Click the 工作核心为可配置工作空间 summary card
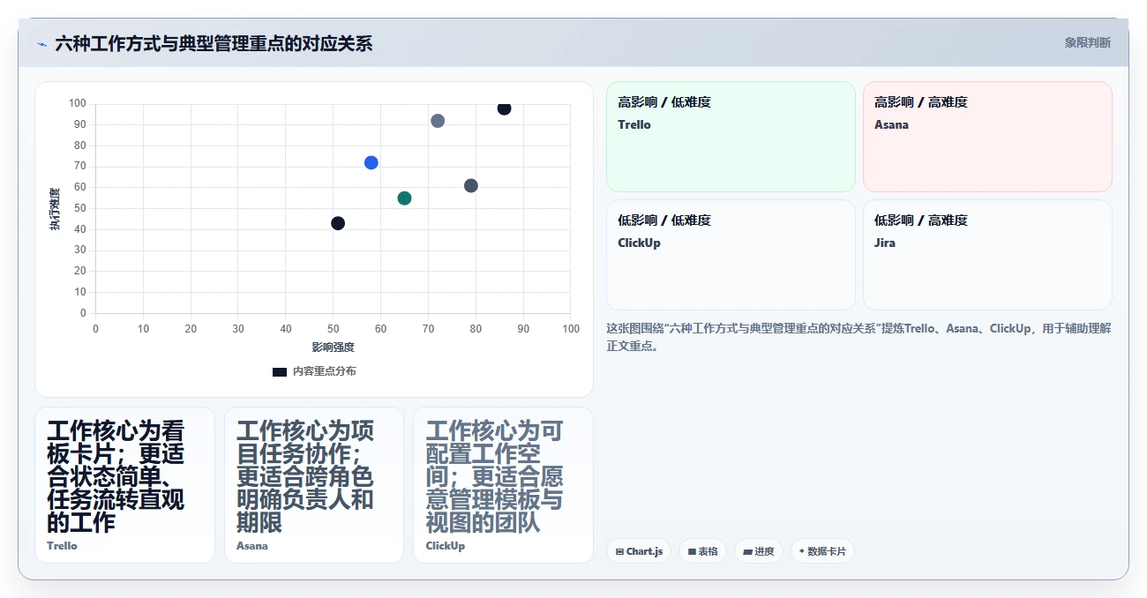 (x=503, y=484)
